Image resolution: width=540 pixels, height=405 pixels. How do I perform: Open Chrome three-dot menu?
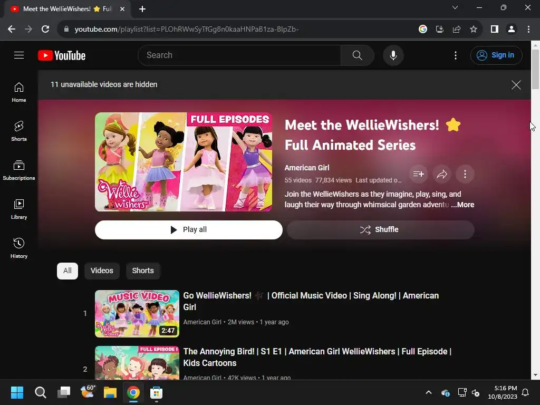tap(528, 30)
